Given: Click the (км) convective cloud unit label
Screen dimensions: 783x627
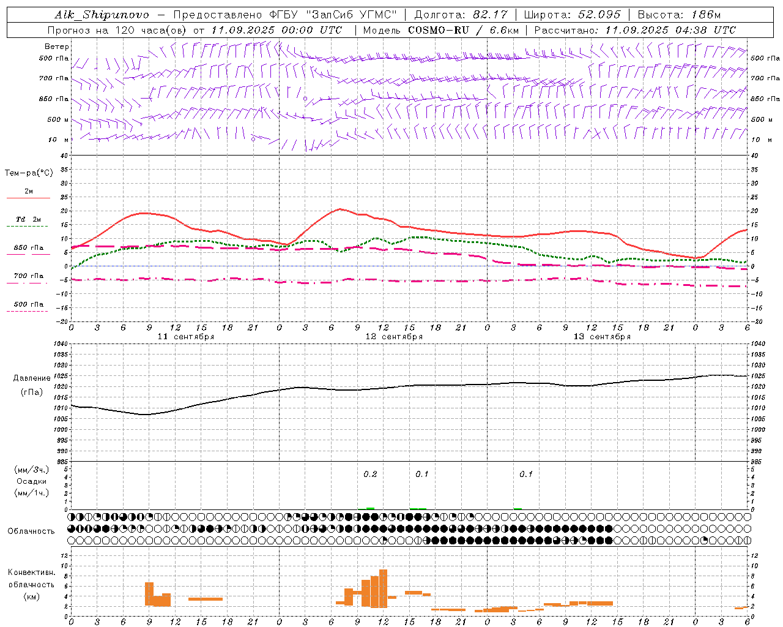Looking at the screenshot, I should [32, 596].
